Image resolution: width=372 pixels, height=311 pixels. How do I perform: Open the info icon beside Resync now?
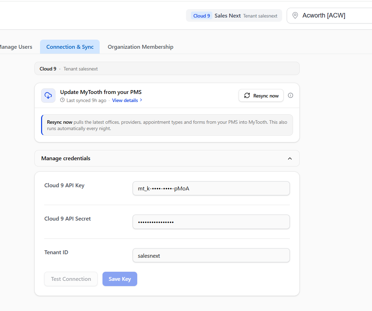point(290,95)
